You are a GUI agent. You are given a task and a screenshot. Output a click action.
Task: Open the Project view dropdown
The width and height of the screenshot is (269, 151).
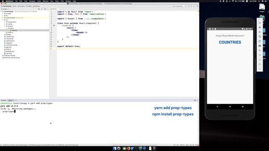click(x=5, y=9)
